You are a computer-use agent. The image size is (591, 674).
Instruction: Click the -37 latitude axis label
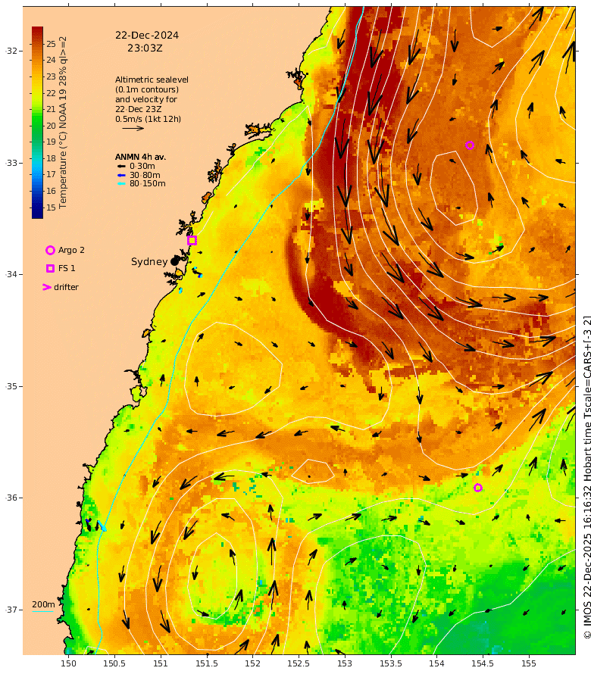coord(11,610)
